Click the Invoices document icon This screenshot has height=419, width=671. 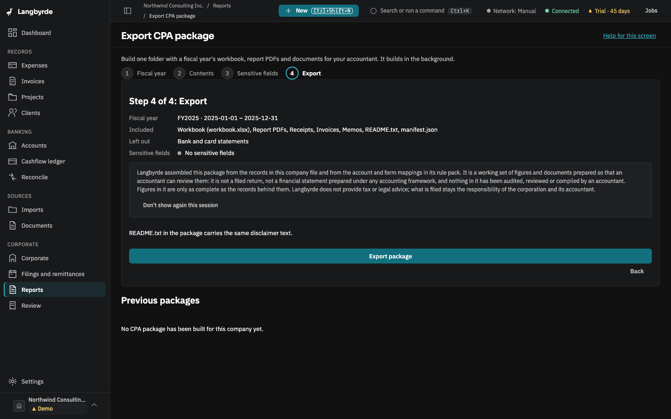(13, 81)
